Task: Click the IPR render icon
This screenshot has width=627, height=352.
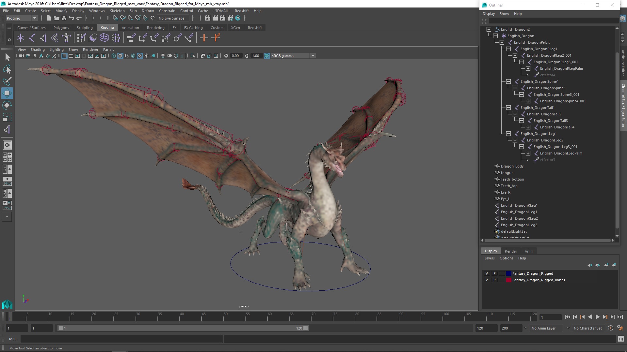Action: click(x=223, y=18)
